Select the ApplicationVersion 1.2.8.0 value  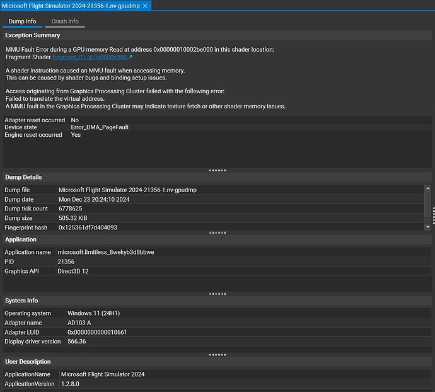pyautogui.click(x=70, y=384)
